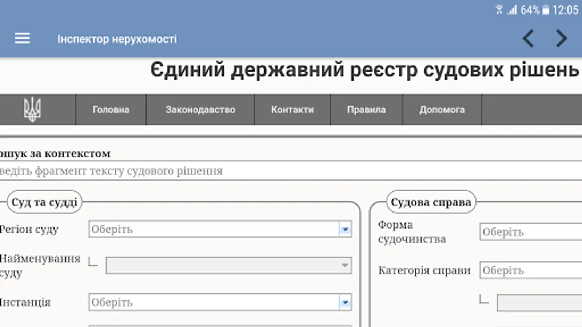Viewport: 582px width, 327px height.
Task: Go back with the left chevron arrow
Action: click(x=528, y=38)
